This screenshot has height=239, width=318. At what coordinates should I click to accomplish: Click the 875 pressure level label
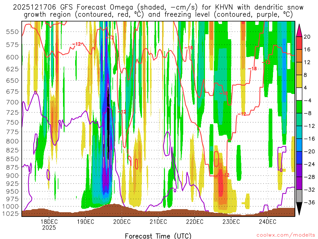coord(12,167)
